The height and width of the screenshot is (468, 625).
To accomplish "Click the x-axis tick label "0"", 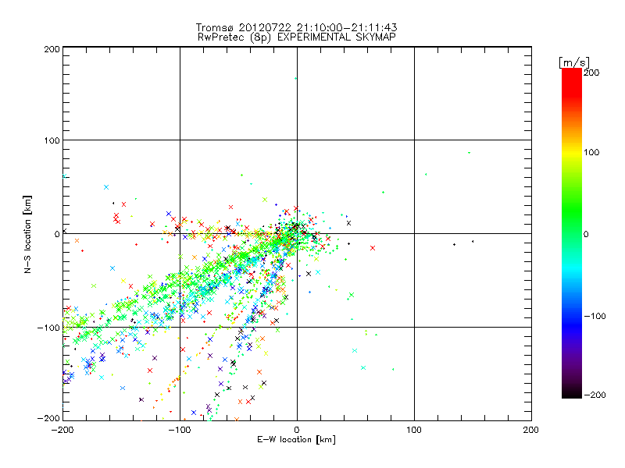I will (297, 430).
